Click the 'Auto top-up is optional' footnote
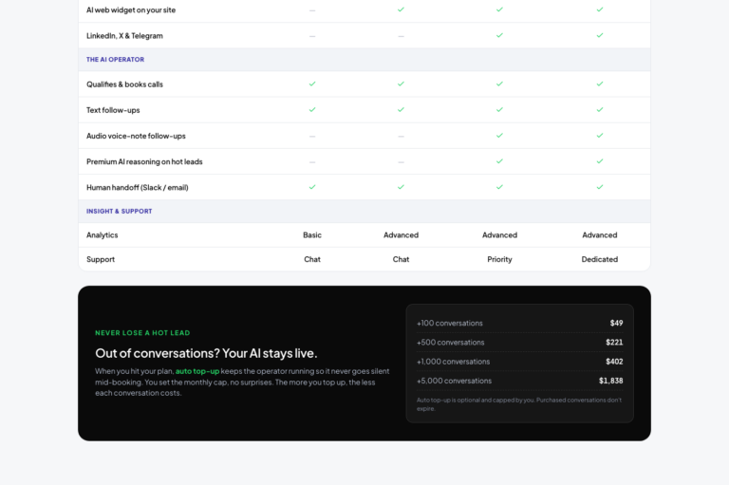 click(x=519, y=404)
